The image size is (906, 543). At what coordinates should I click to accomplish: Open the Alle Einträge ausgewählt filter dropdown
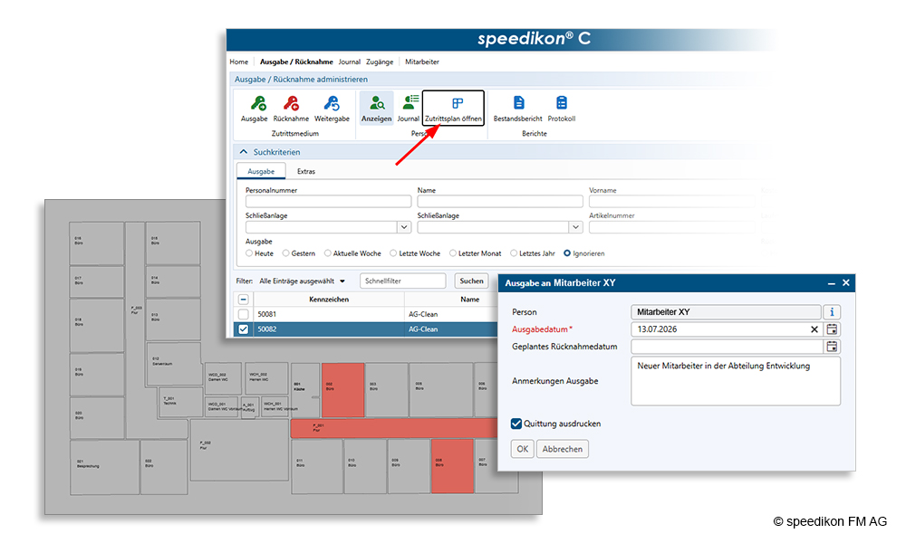coord(302,281)
